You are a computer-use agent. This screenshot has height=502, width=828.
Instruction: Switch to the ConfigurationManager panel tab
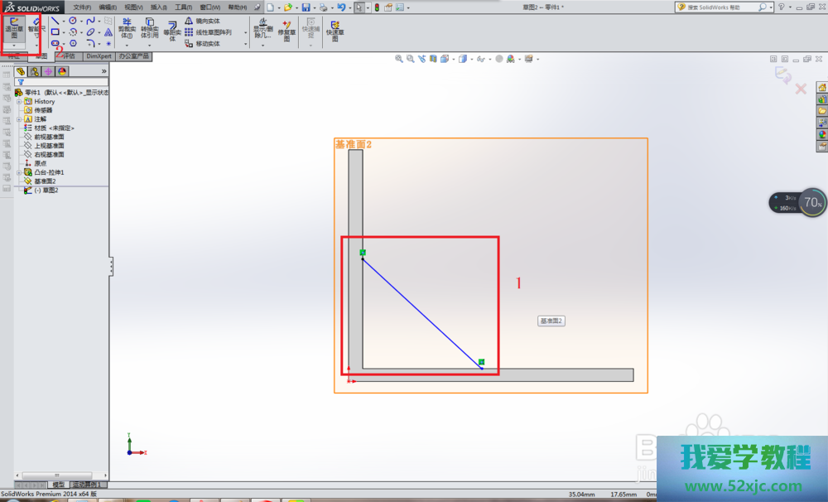[48, 71]
